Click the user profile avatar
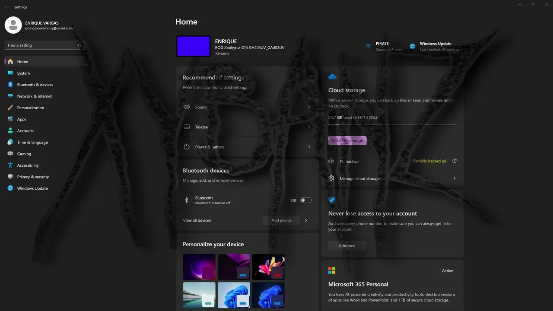The image size is (553, 311). pyautogui.click(x=13, y=25)
